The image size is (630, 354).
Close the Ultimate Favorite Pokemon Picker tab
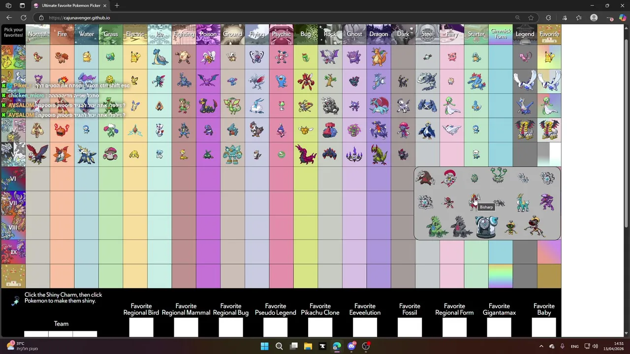point(105,5)
